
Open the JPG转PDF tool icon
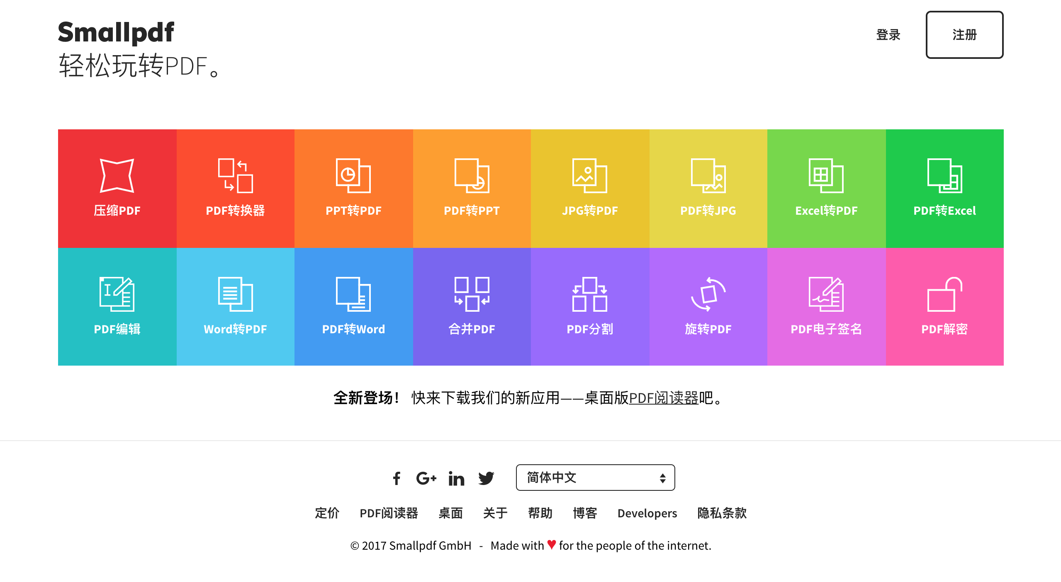(590, 176)
